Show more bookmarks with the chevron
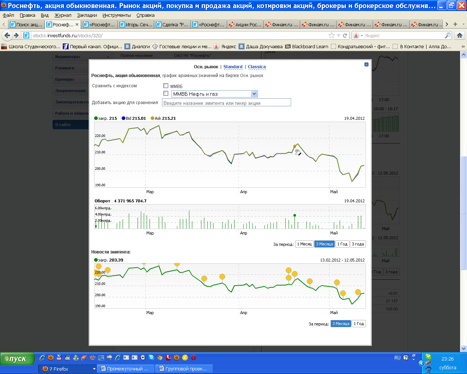Viewport: 467px width, 374px height. click(463, 46)
